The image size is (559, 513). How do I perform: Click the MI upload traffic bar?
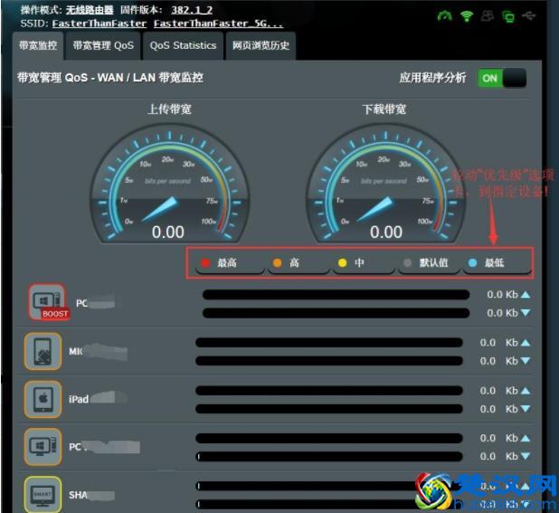(329, 343)
